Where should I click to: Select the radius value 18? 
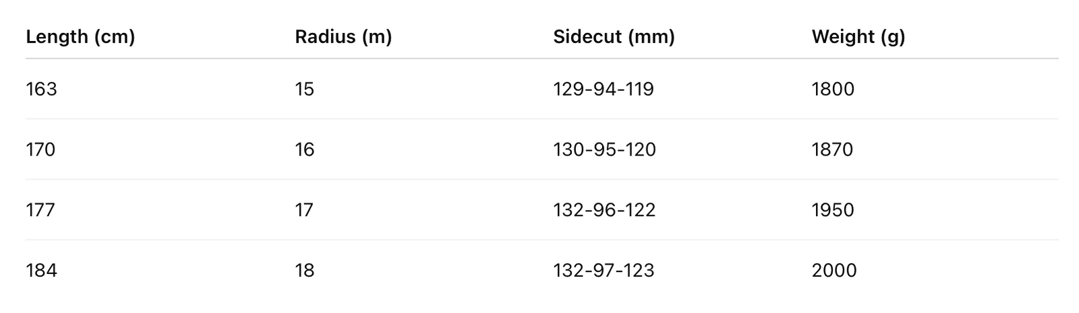click(x=305, y=271)
